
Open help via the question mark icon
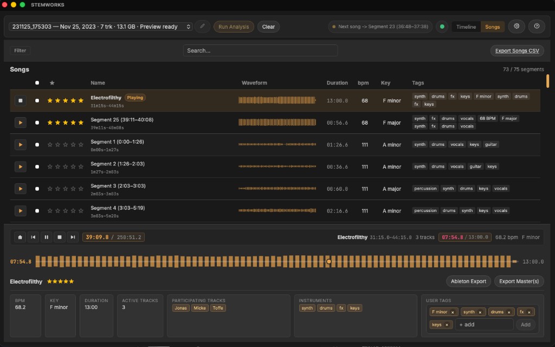[x=537, y=26]
